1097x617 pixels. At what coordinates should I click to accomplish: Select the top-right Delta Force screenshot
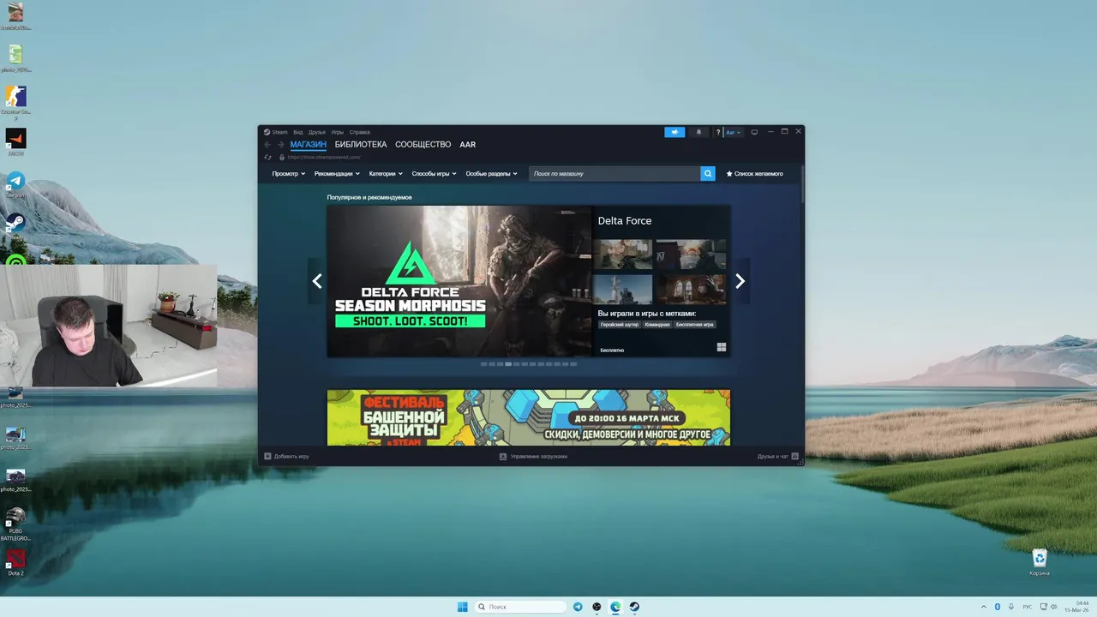[691, 255]
